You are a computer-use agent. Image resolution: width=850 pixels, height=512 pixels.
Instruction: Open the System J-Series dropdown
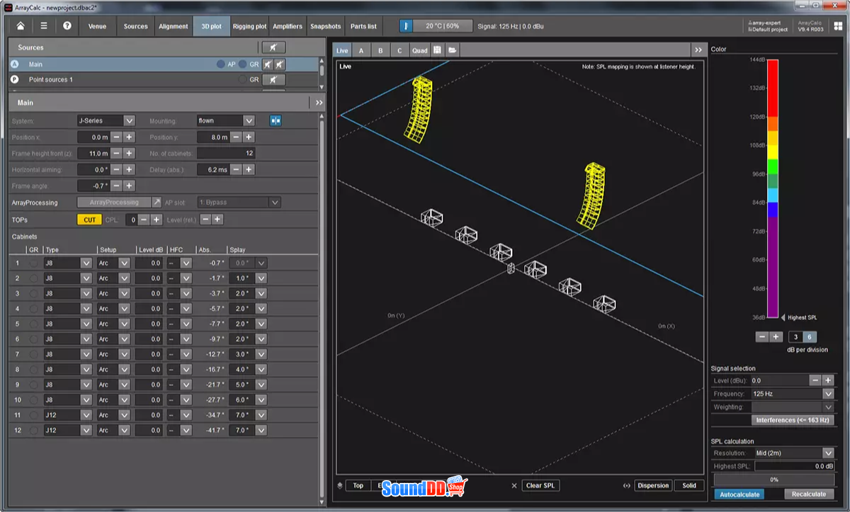(x=129, y=121)
